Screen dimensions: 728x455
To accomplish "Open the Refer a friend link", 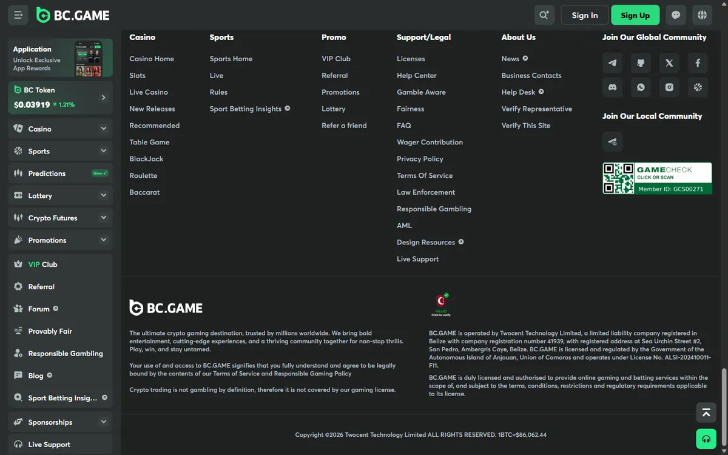I will coord(344,126).
